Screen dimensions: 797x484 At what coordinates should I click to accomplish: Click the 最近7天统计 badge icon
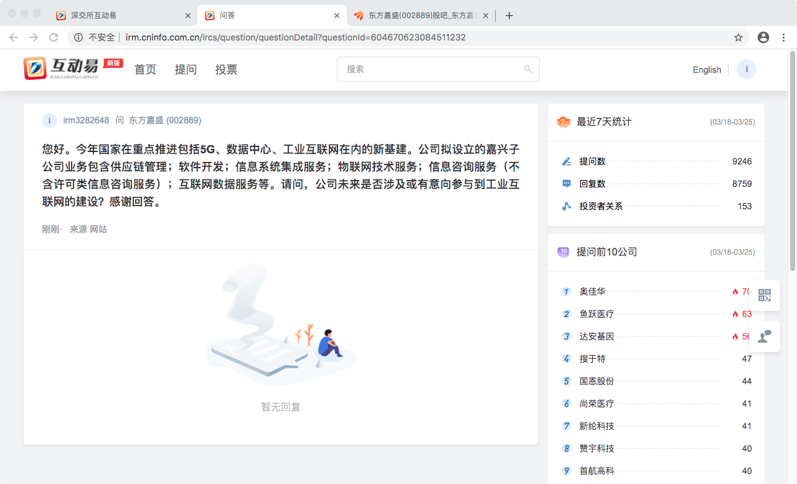point(564,121)
